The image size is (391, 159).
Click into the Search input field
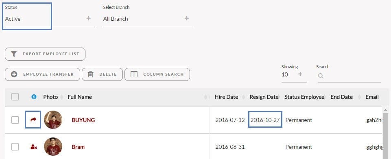coord(349,76)
